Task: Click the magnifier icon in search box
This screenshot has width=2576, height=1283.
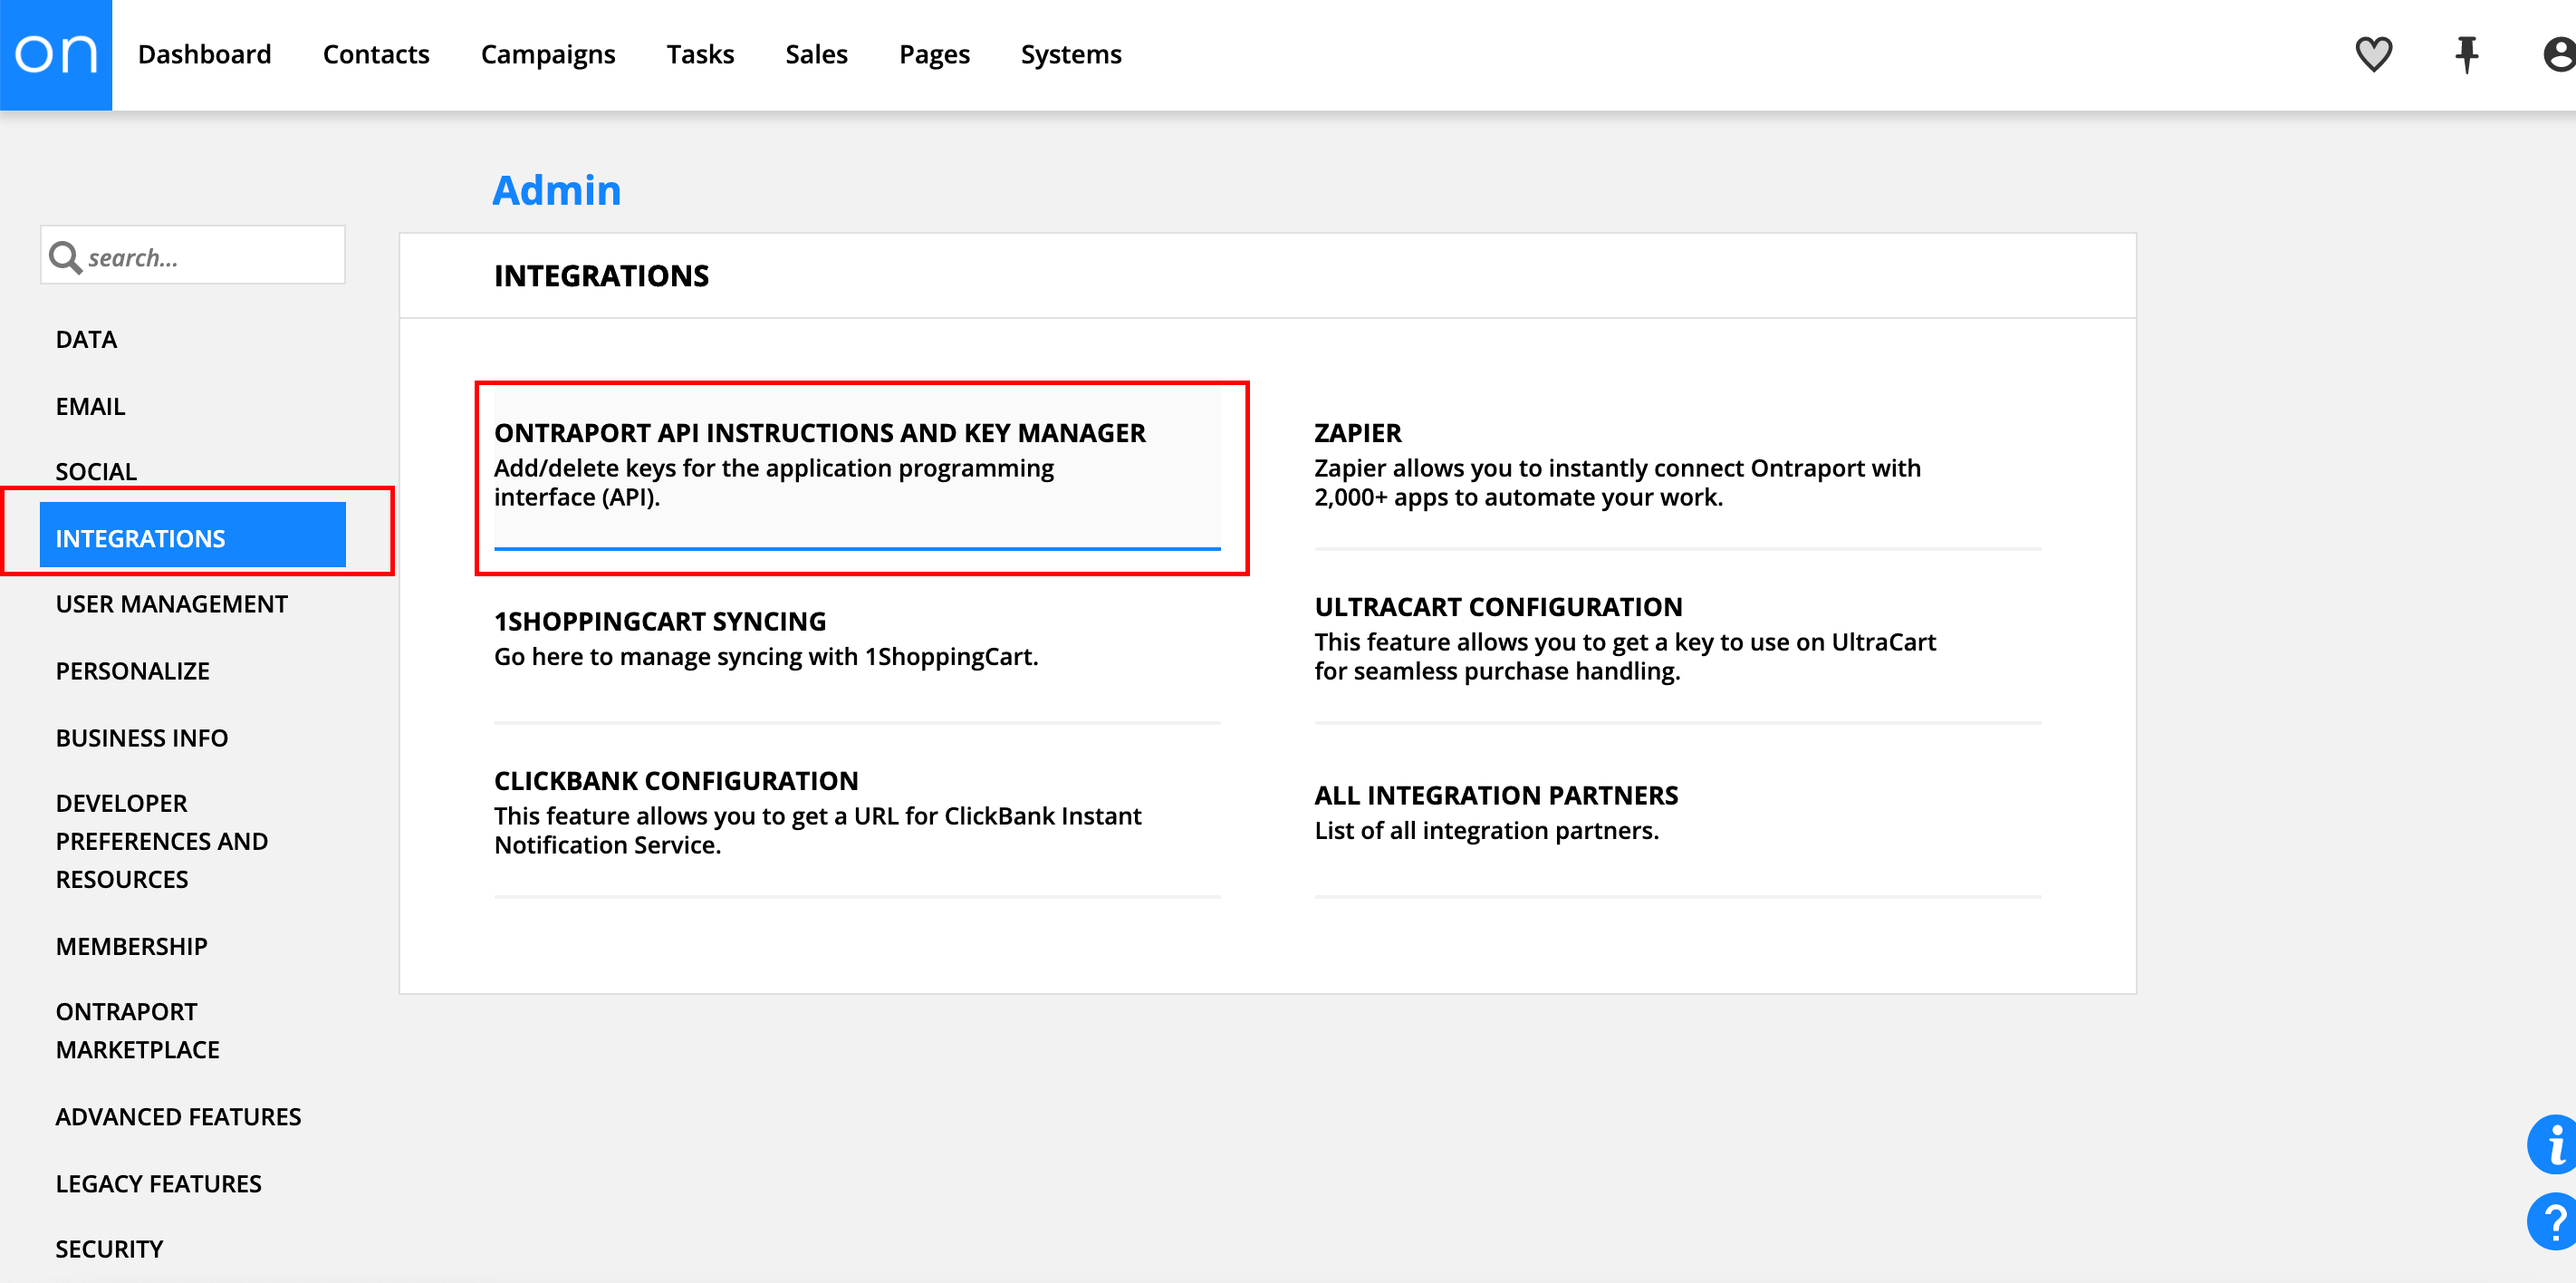Action: tap(65, 257)
